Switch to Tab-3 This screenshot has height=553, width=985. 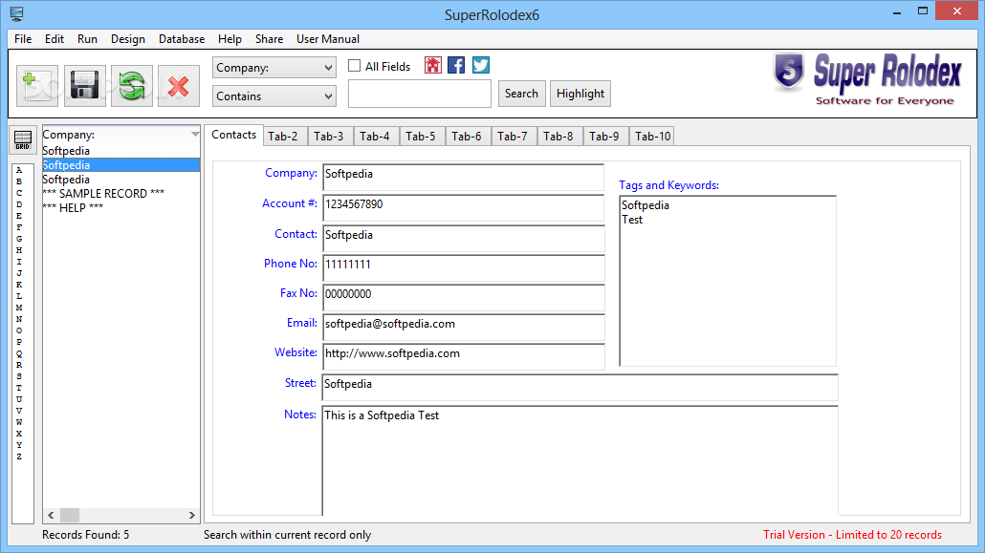click(x=329, y=137)
